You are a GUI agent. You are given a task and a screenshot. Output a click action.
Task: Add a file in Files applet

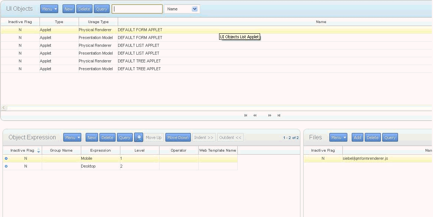coord(357,137)
